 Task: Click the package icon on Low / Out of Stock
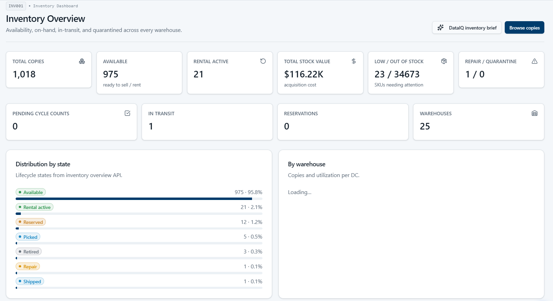point(444,61)
